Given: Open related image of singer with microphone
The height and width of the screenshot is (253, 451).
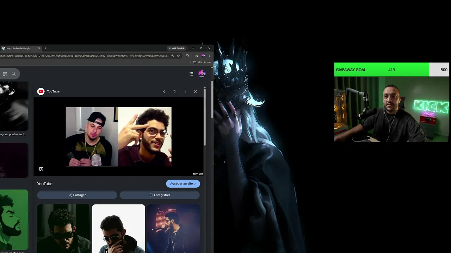Looking at the screenshot, I should (x=173, y=228).
